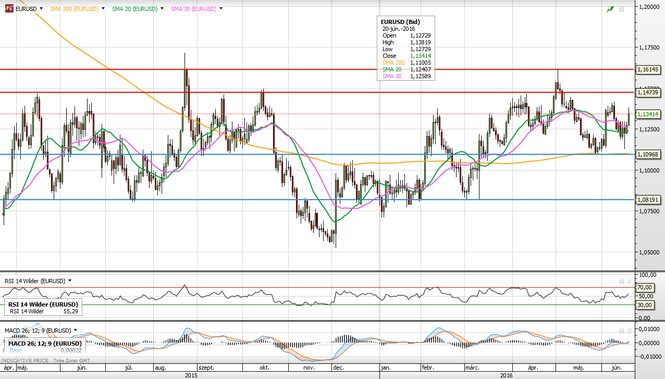This screenshot has height=379, width=665.
Task: Expand the SMA 30 (EURUSD) dropdown arrow
Action: point(221,9)
